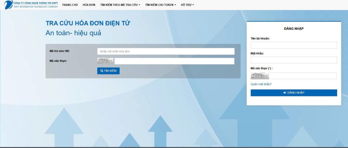Expand Tìm kiếm cho token dropdown
348x148 pixels.
tap(160, 5)
